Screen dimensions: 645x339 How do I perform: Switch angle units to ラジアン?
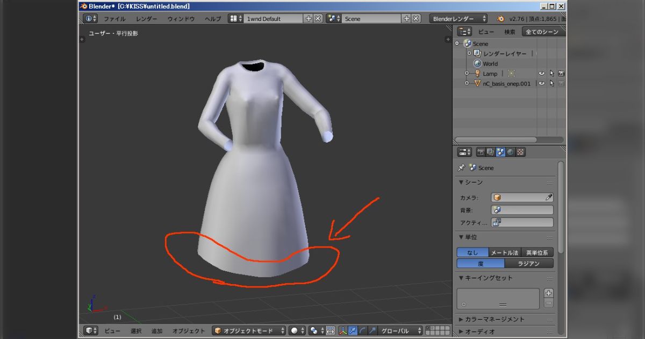coord(528,263)
